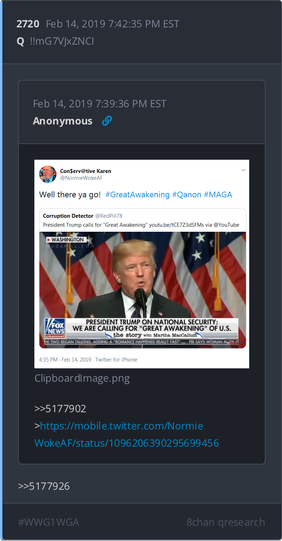Open the ClipboardImage.png file name
Screen dimensions: 282x541
82,379
